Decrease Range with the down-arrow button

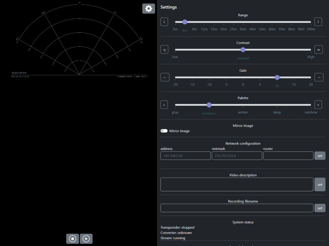[x=164, y=22]
